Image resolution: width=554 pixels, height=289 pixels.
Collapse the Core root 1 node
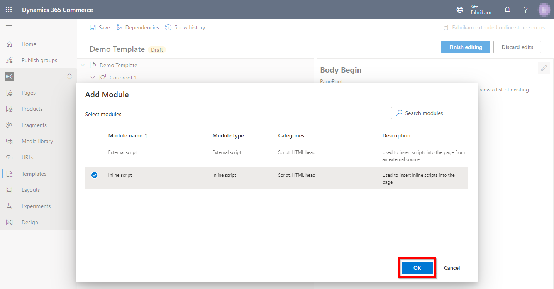pos(92,77)
